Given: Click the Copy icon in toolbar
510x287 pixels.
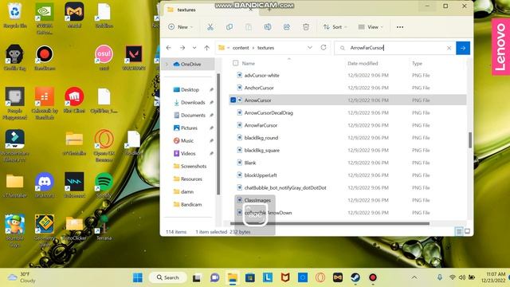Looking at the screenshot, I should 229,27.
